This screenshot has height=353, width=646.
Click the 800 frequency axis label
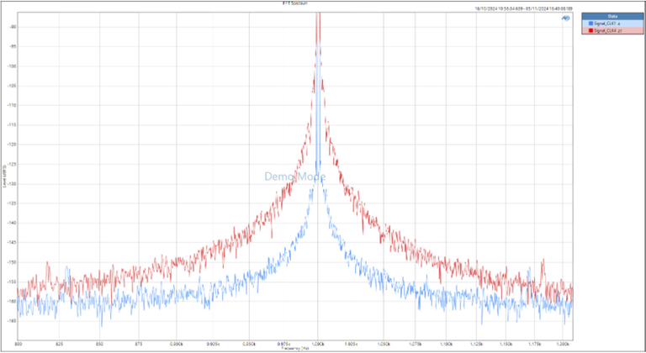point(19,344)
